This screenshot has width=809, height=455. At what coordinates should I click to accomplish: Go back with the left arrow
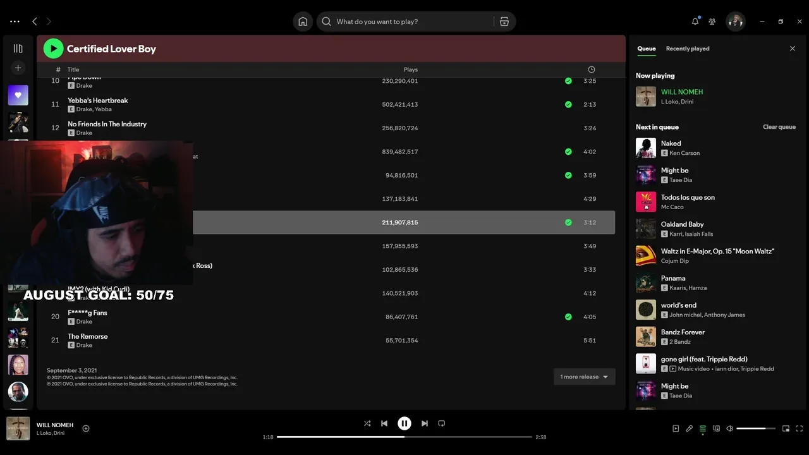pyautogui.click(x=34, y=21)
